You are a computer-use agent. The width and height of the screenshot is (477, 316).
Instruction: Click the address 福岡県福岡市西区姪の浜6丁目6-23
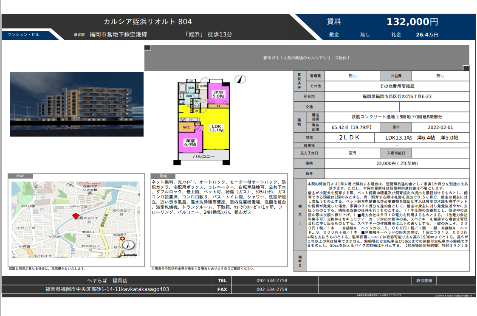397,96
